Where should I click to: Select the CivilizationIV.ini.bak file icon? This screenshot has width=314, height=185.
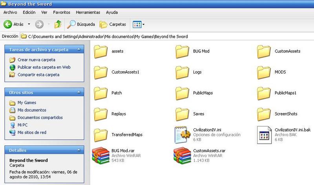click(264, 135)
